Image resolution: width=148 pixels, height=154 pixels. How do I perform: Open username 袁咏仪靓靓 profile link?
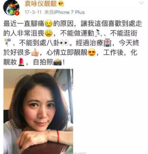[41, 4]
